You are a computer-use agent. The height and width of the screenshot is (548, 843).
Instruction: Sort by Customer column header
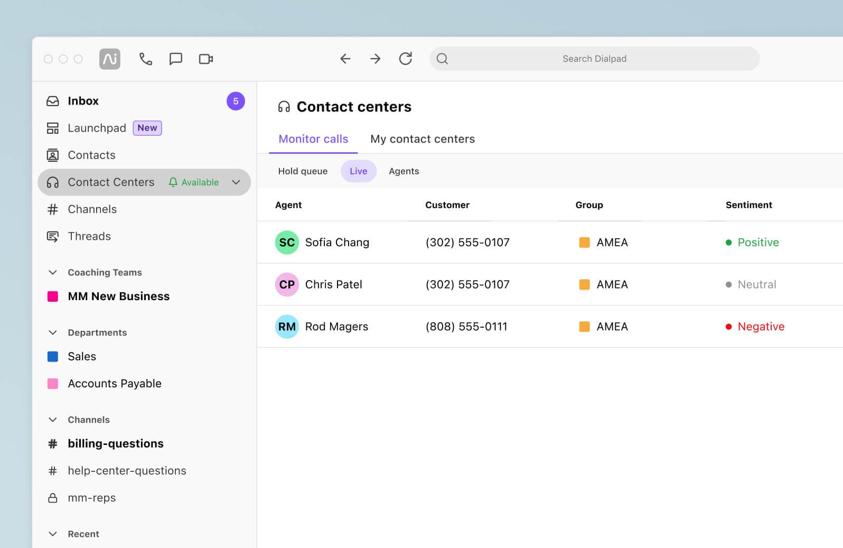tap(447, 205)
